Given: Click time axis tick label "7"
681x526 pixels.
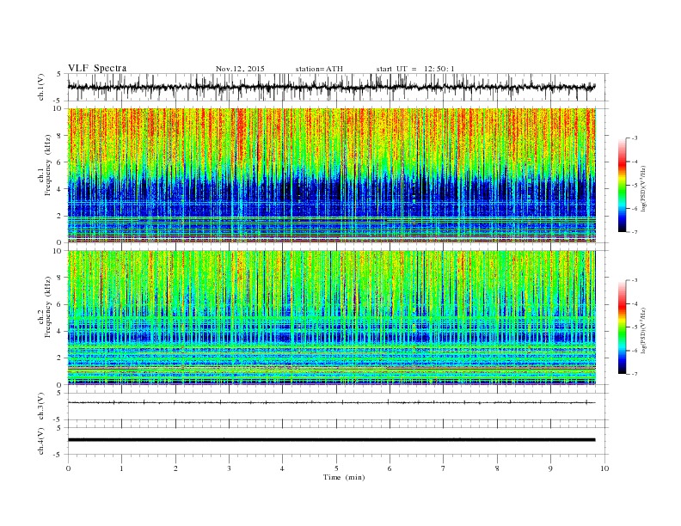Looking at the screenshot, I should tap(444, 468).
